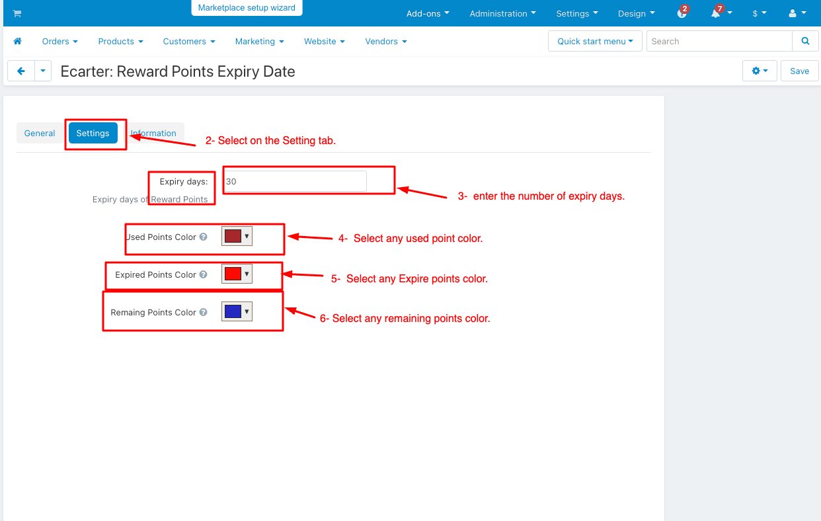Click the search magnifier icon

coord(804,41)
